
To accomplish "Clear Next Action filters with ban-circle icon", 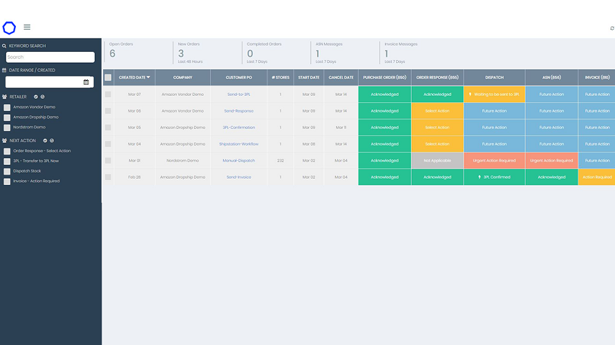I will (53, 140).
